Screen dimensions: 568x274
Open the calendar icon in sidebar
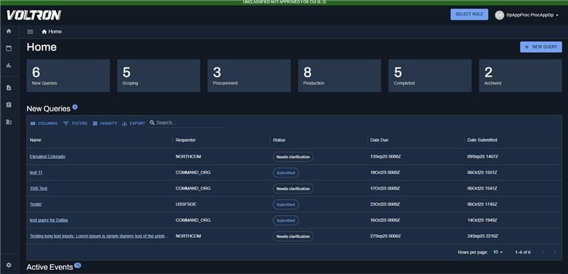9,48
